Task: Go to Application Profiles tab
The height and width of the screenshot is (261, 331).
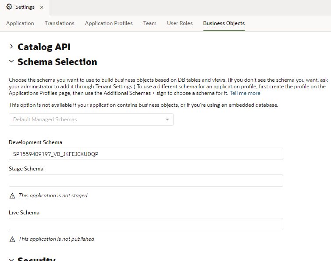Action: [x=109, y=23]
